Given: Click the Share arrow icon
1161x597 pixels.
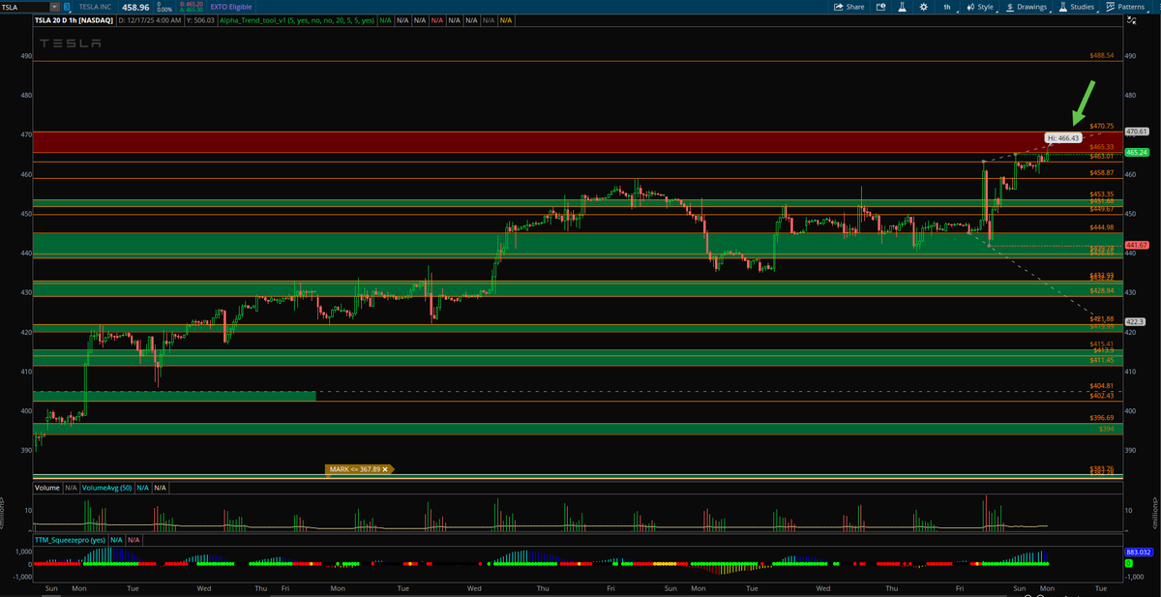Looking at the screenshot, I should coord(839,7).
